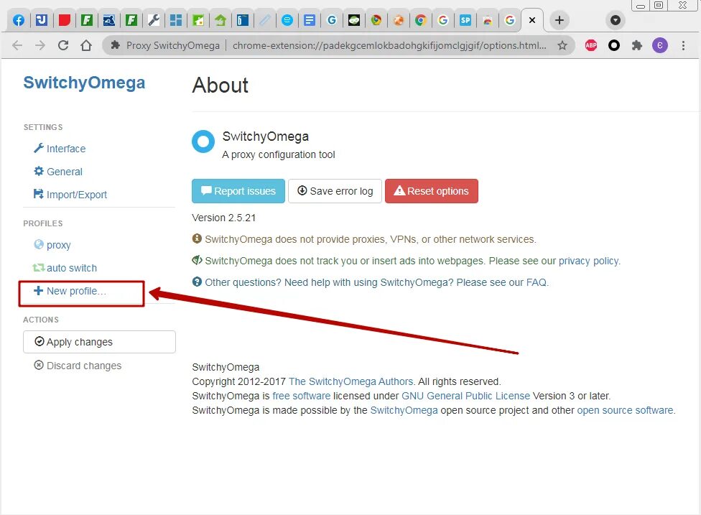The width and height of the screenshot is (701, 515).
Task: Minimize the browser window
Action: click(640, 5)
